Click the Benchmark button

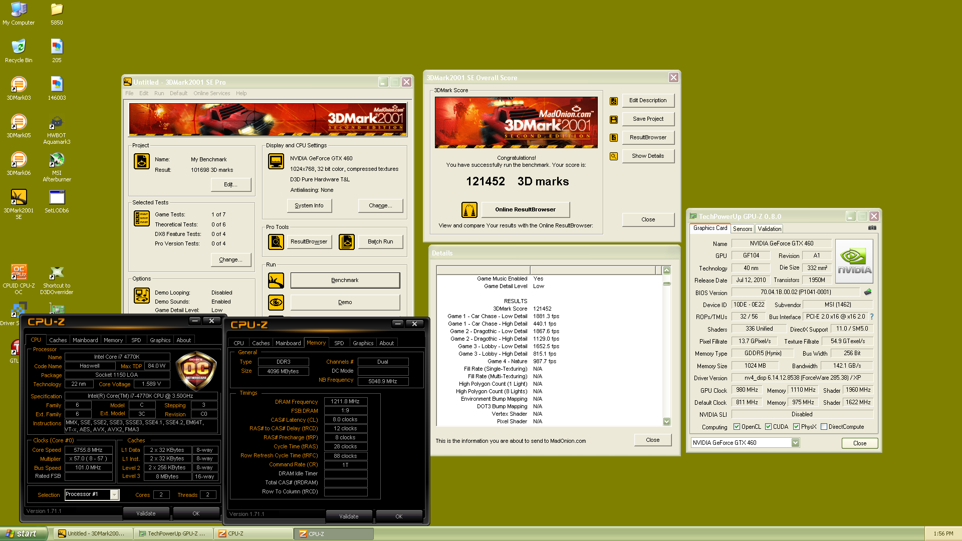pos(345,281)
